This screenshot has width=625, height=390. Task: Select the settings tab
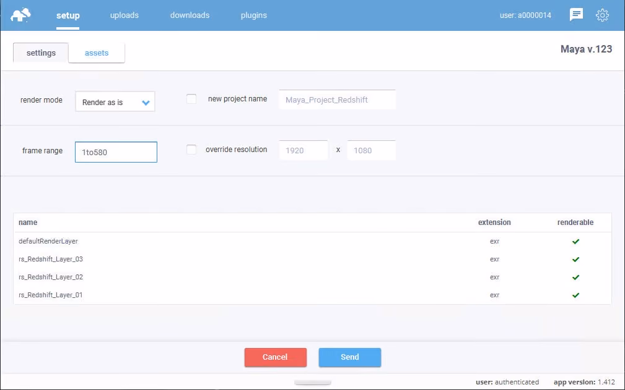41,53
